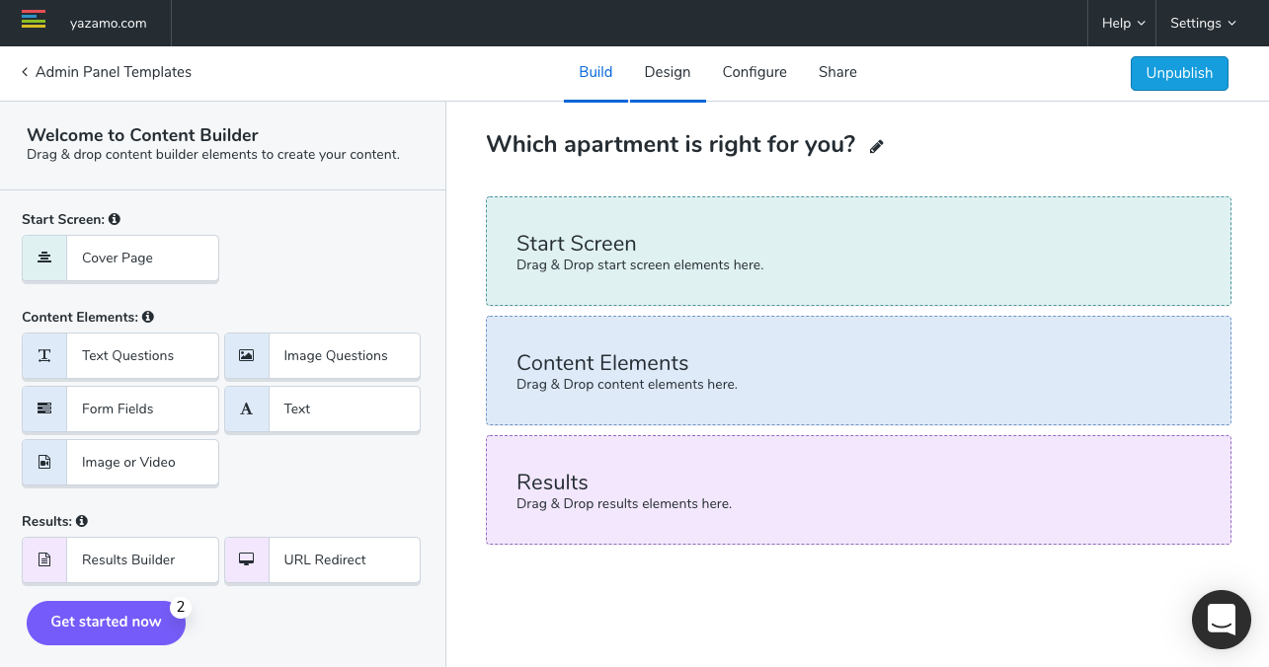Click the 'Results:' sidebar label

[46, 520]
